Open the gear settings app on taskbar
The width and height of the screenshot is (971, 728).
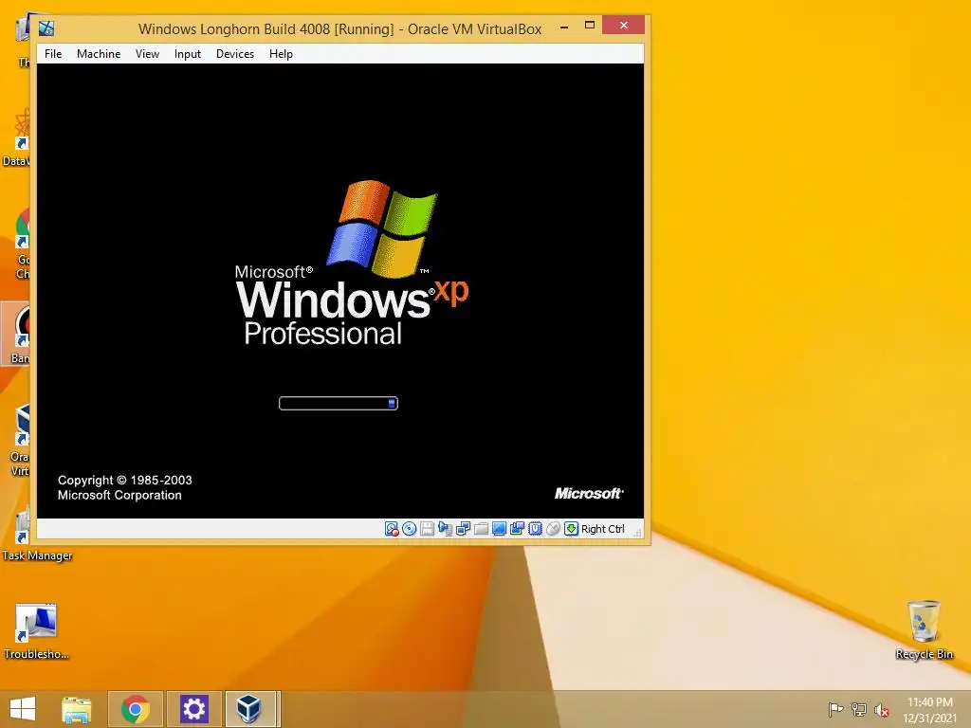coord(193,709)
